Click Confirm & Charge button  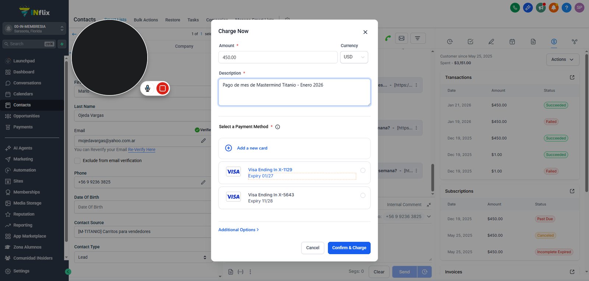coord(349,248)
